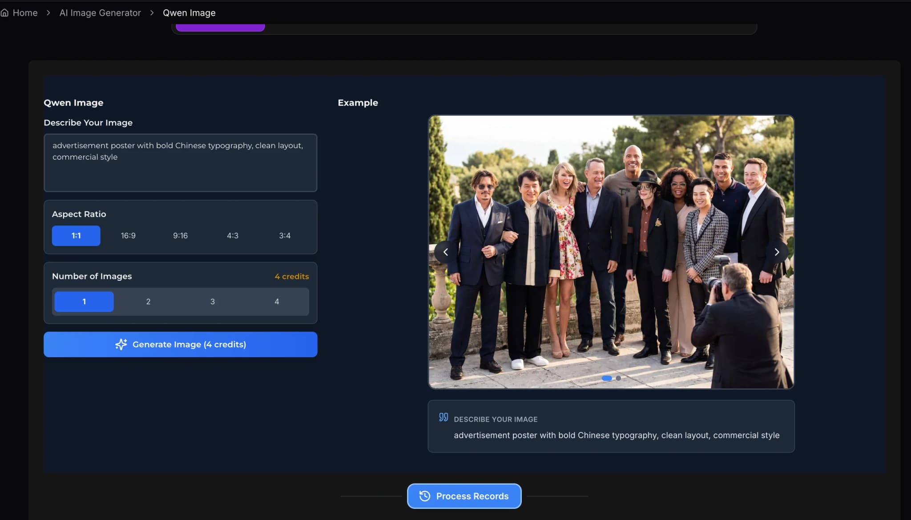Set aspect ratio to 4:3

[233, 236]
